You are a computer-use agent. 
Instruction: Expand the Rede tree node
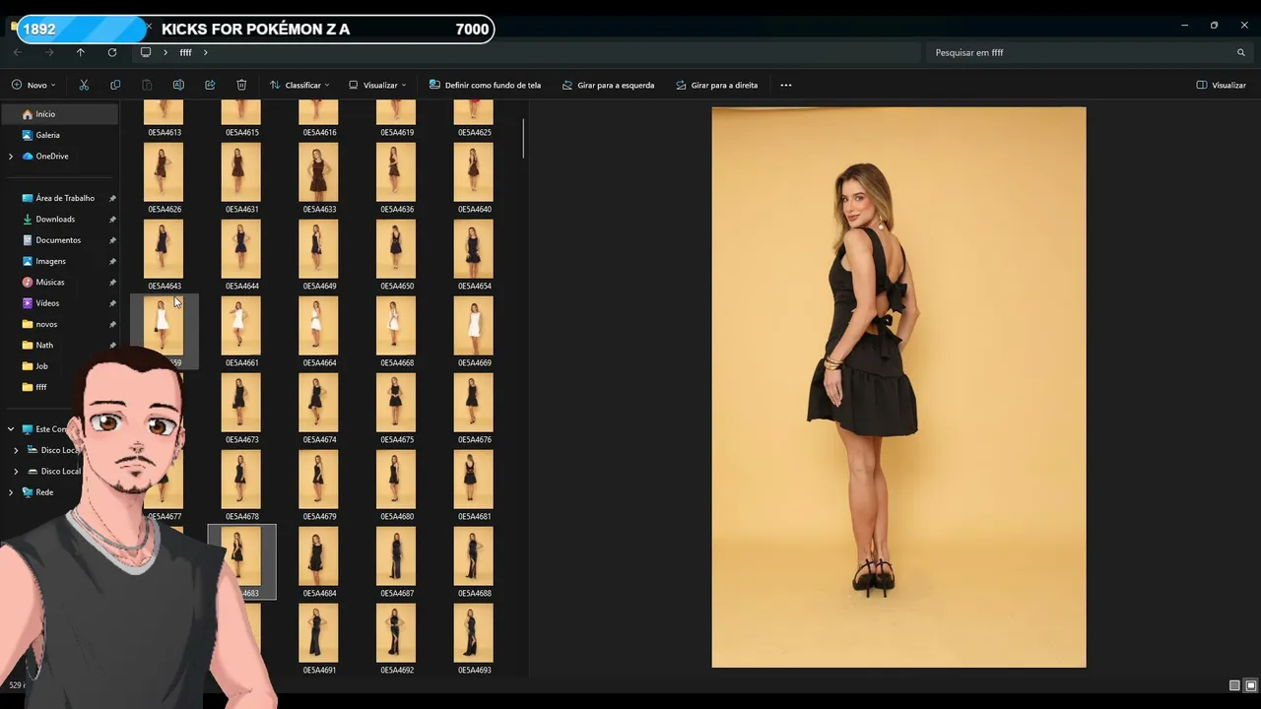click(11, 492)
